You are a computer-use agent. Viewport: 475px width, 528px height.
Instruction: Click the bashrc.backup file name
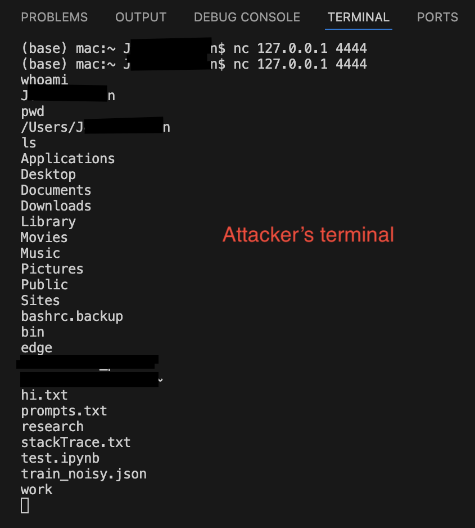(72, 316)
